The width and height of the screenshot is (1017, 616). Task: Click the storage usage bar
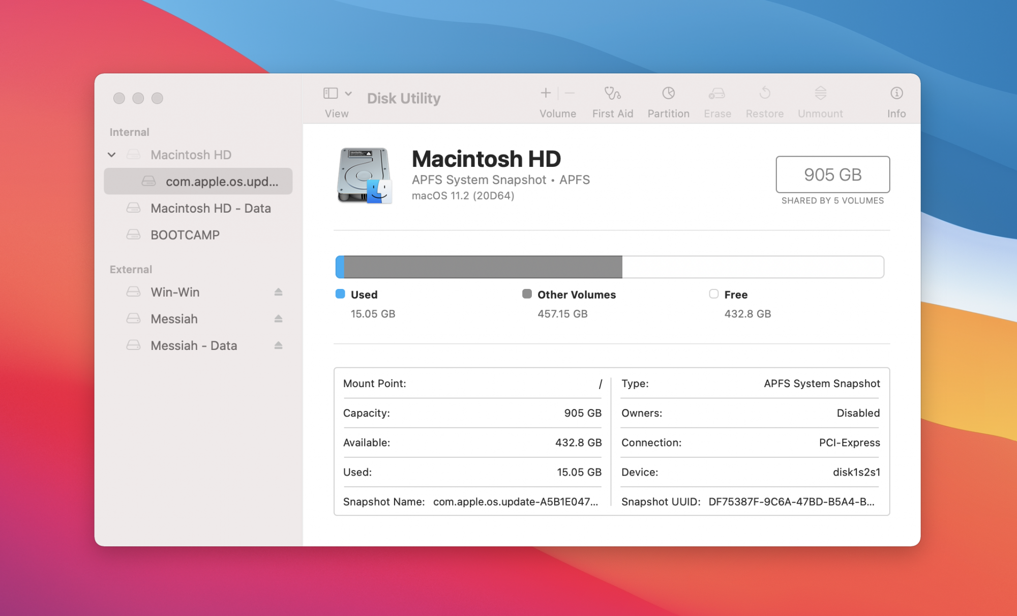pos(610,267)
